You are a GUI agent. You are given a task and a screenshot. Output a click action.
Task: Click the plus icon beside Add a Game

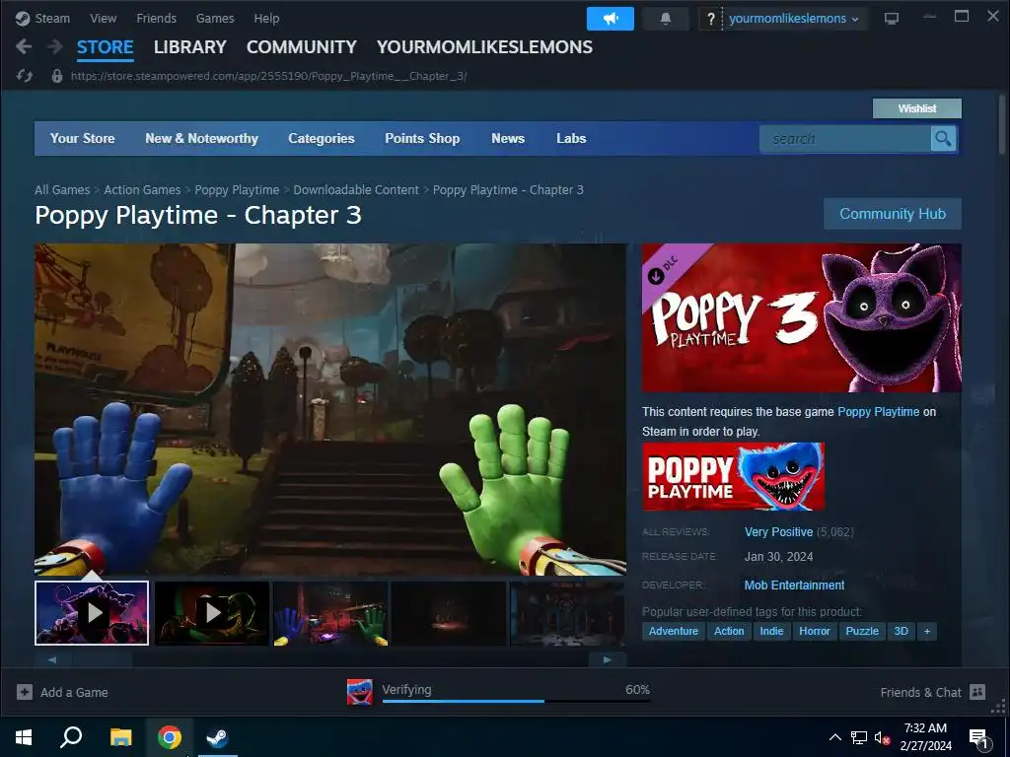coord(25,692)
